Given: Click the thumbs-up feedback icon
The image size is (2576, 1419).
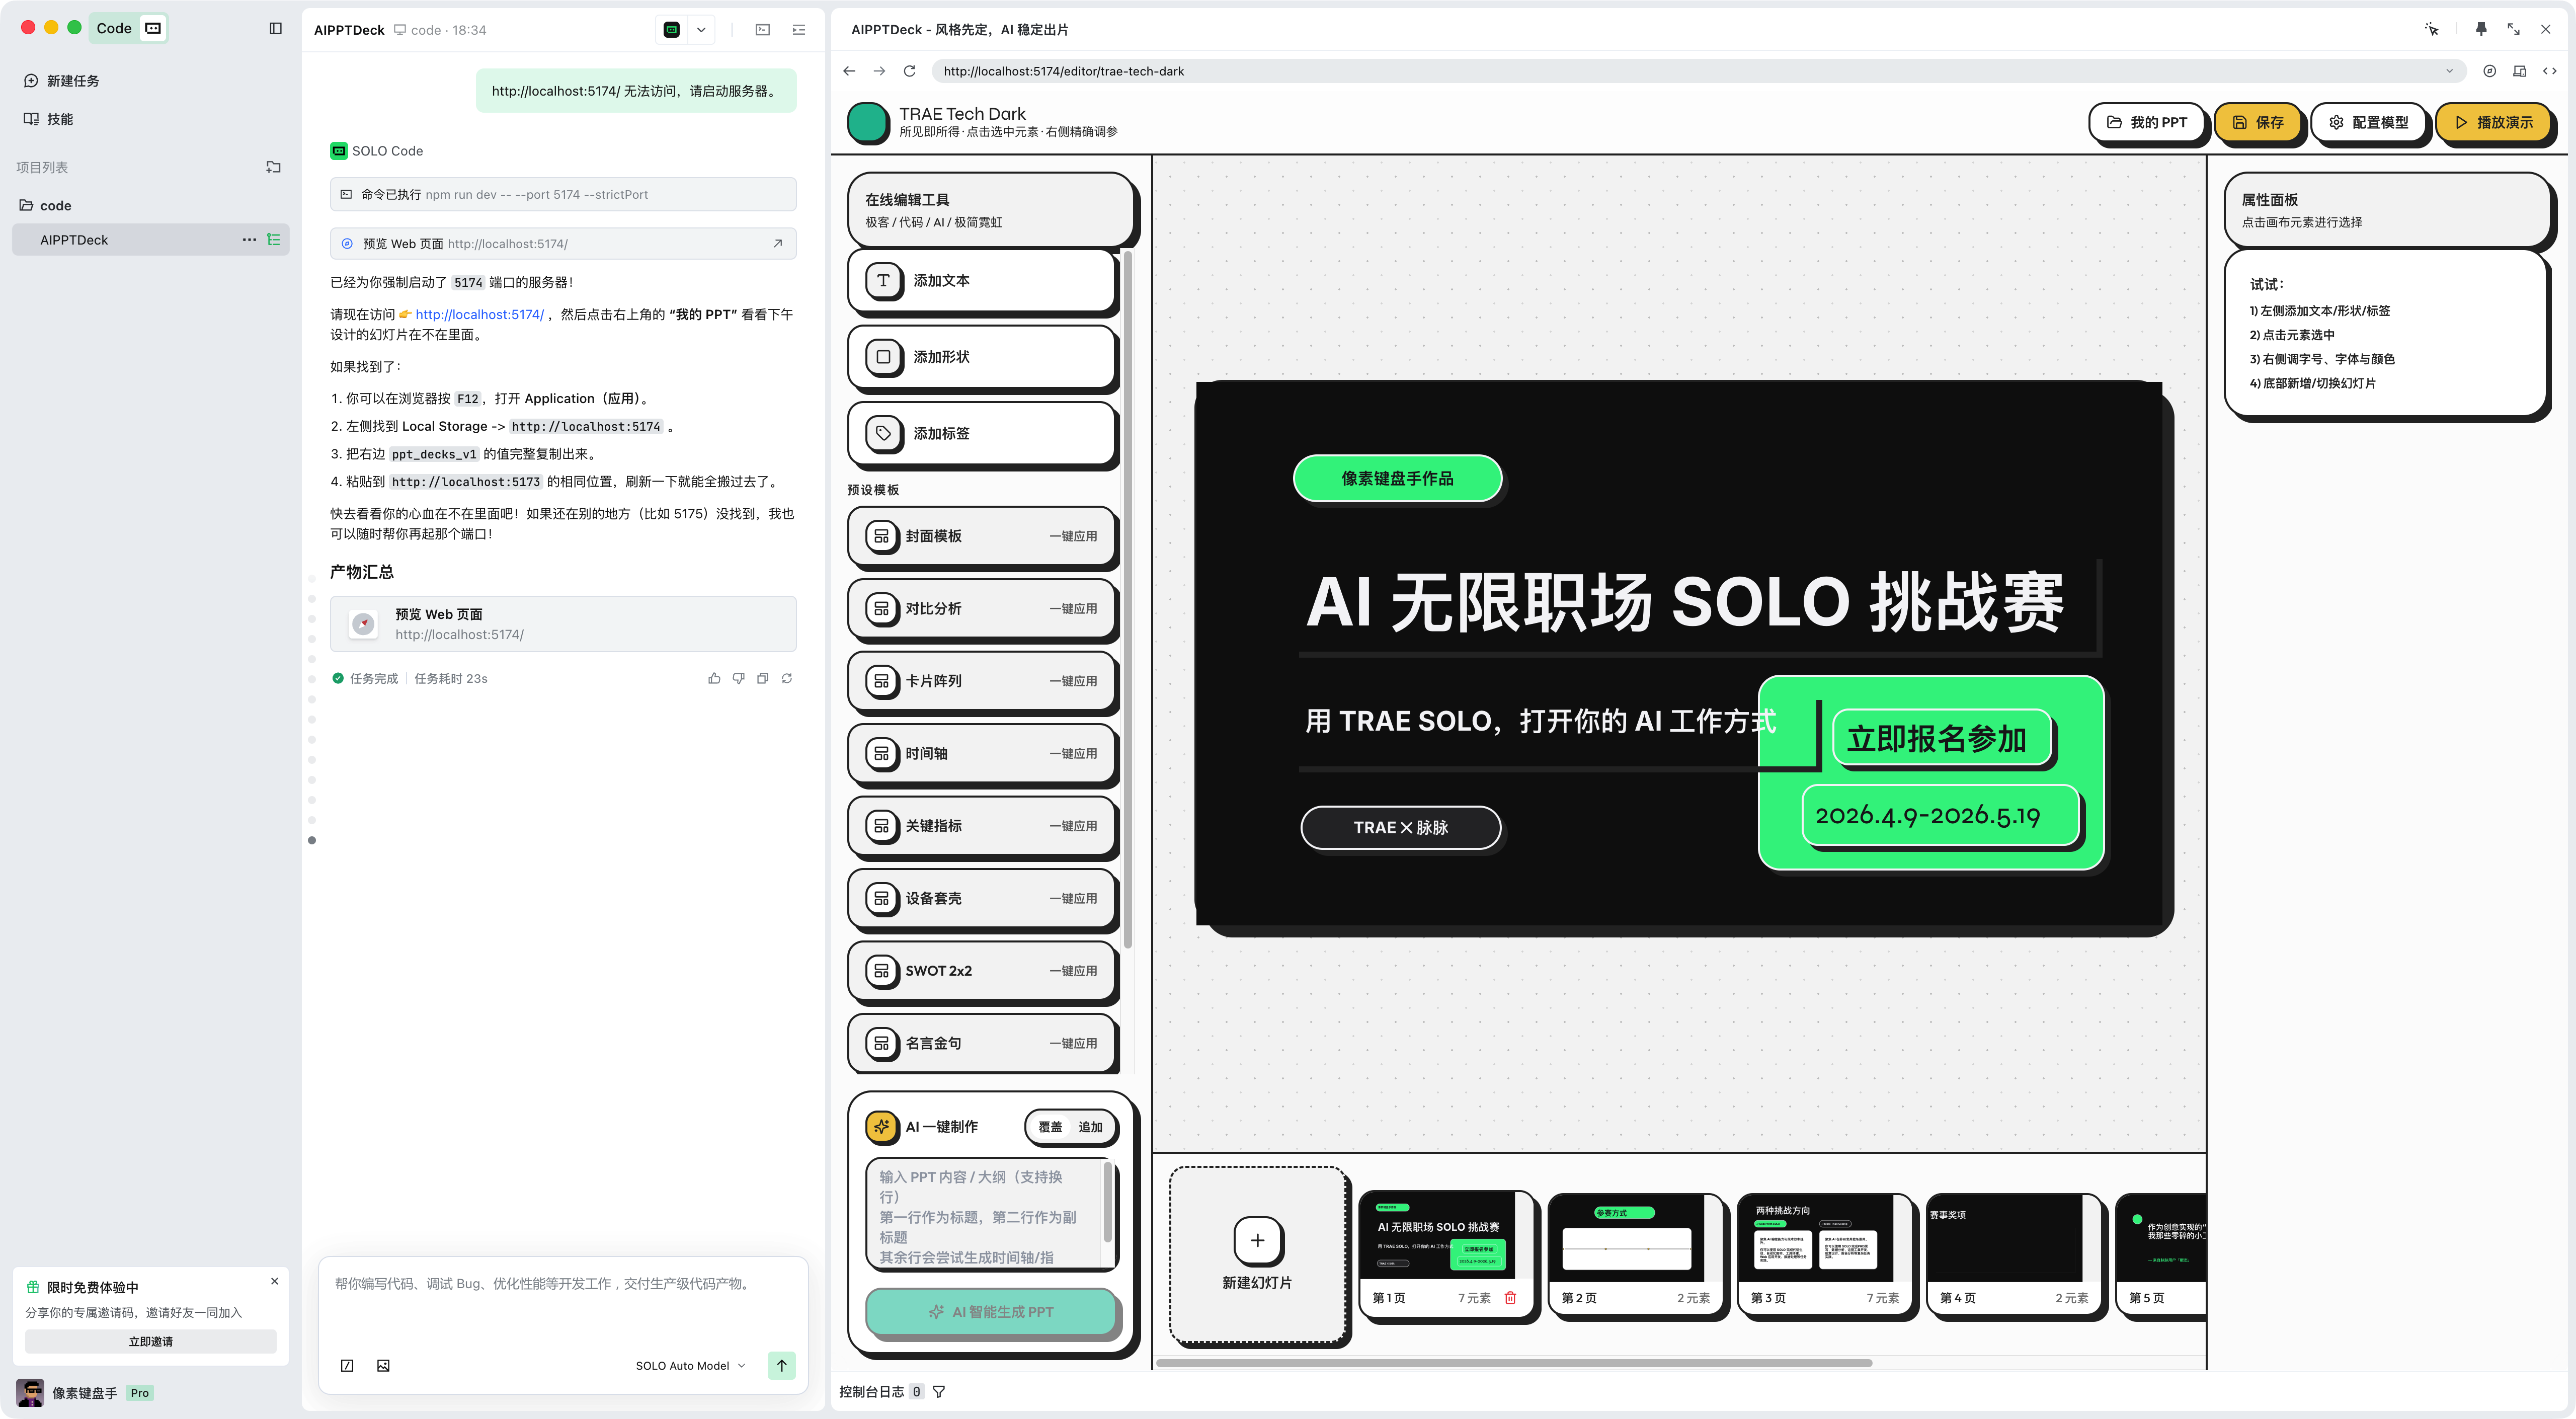Looking at the screenshot, I should point(714,678).
